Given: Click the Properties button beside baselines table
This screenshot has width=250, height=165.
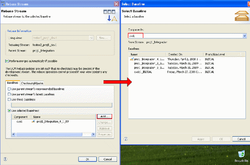Looking at the screenshot, I should (x=104, y=134).
